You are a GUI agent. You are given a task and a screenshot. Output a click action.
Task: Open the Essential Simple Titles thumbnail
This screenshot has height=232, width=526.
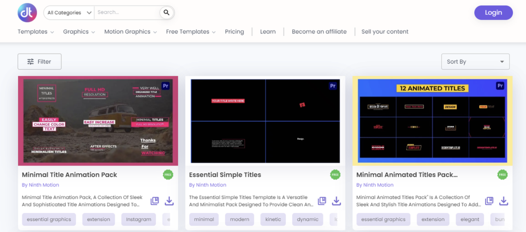[265, 121]
